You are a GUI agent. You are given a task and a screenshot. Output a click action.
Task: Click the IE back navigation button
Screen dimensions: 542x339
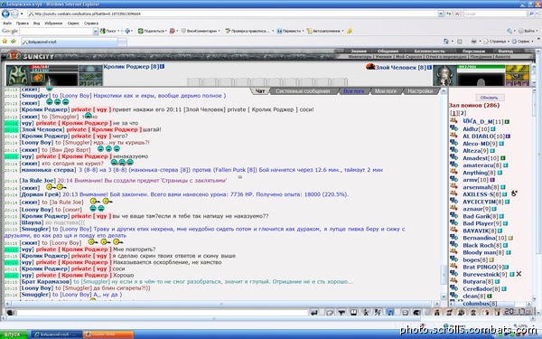pos(5,14)
